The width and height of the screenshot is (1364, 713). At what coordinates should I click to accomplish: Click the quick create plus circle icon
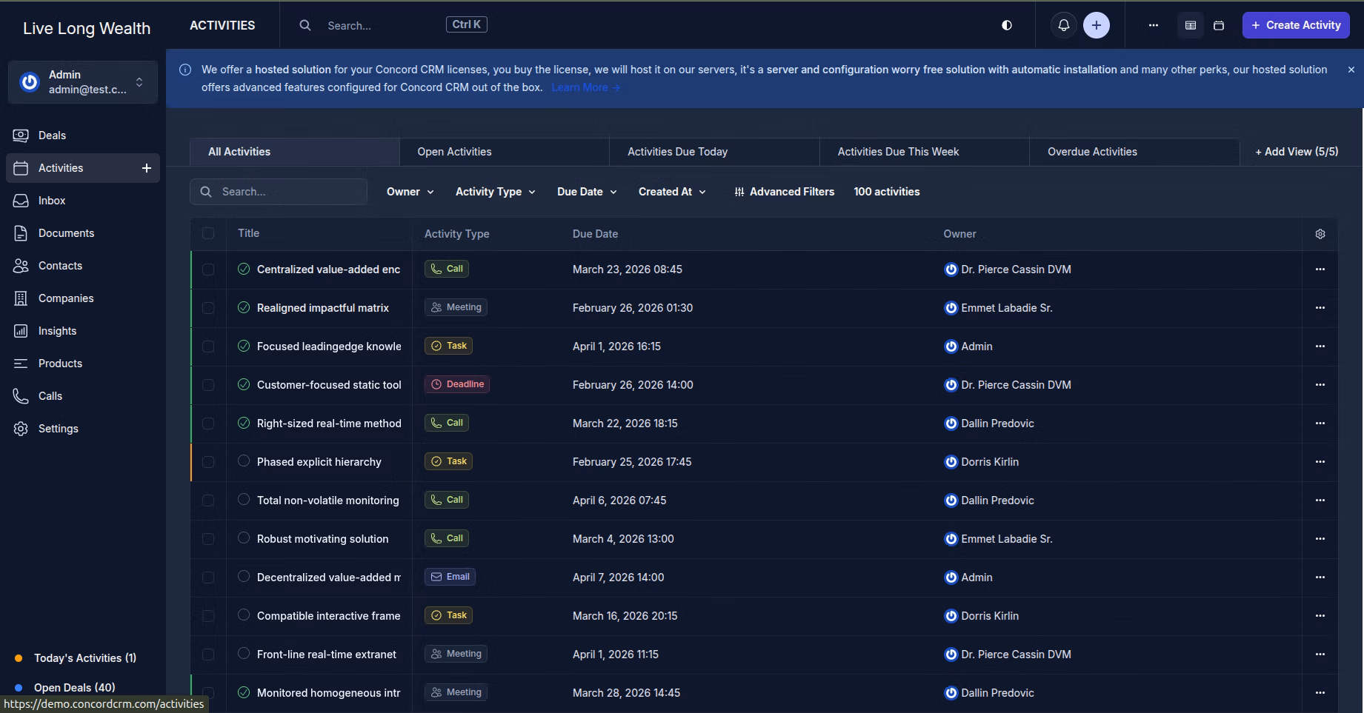(x=1096, y=25)
